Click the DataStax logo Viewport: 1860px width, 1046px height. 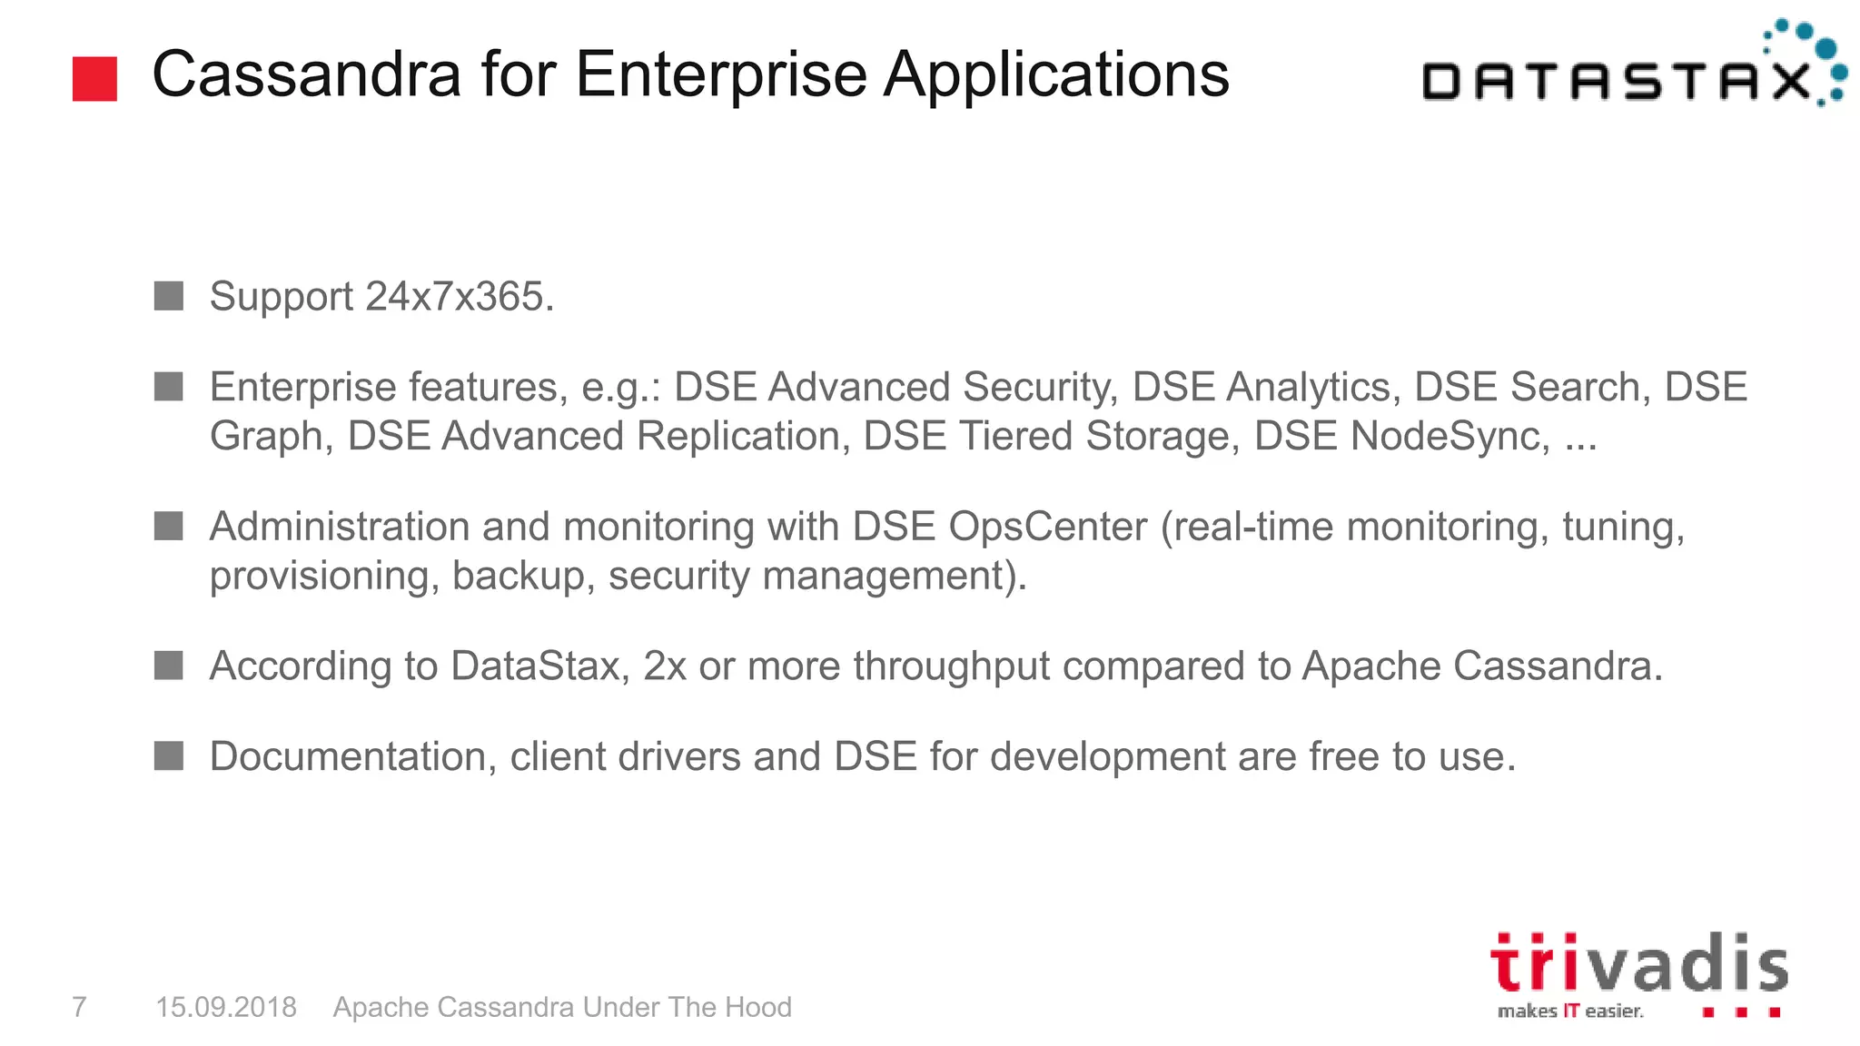[1635, 64]
